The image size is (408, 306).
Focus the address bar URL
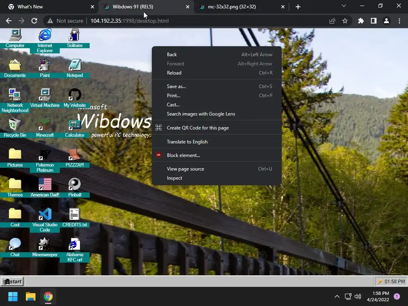[129, 21]
